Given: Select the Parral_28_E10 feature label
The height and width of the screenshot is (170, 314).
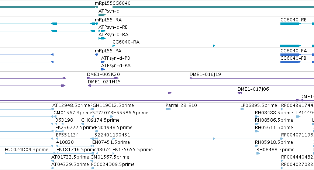Looking at the screenshot, I should point(181,105).
